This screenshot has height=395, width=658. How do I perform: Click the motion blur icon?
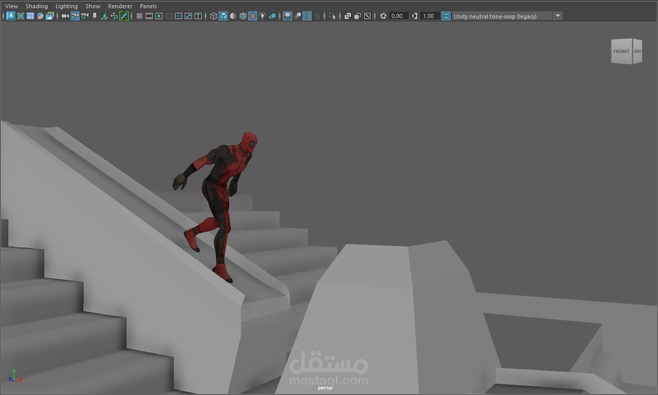click(x=297, y=16)
